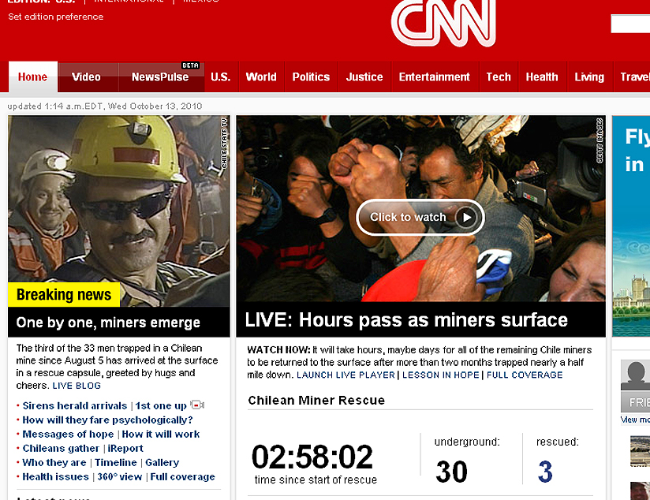
Task: Open the LIVE BLOG link
Action: click(77, 386)
